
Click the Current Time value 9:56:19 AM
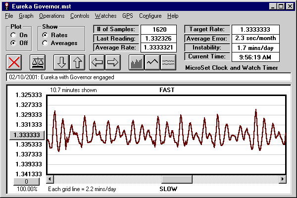tap(255, 57)
